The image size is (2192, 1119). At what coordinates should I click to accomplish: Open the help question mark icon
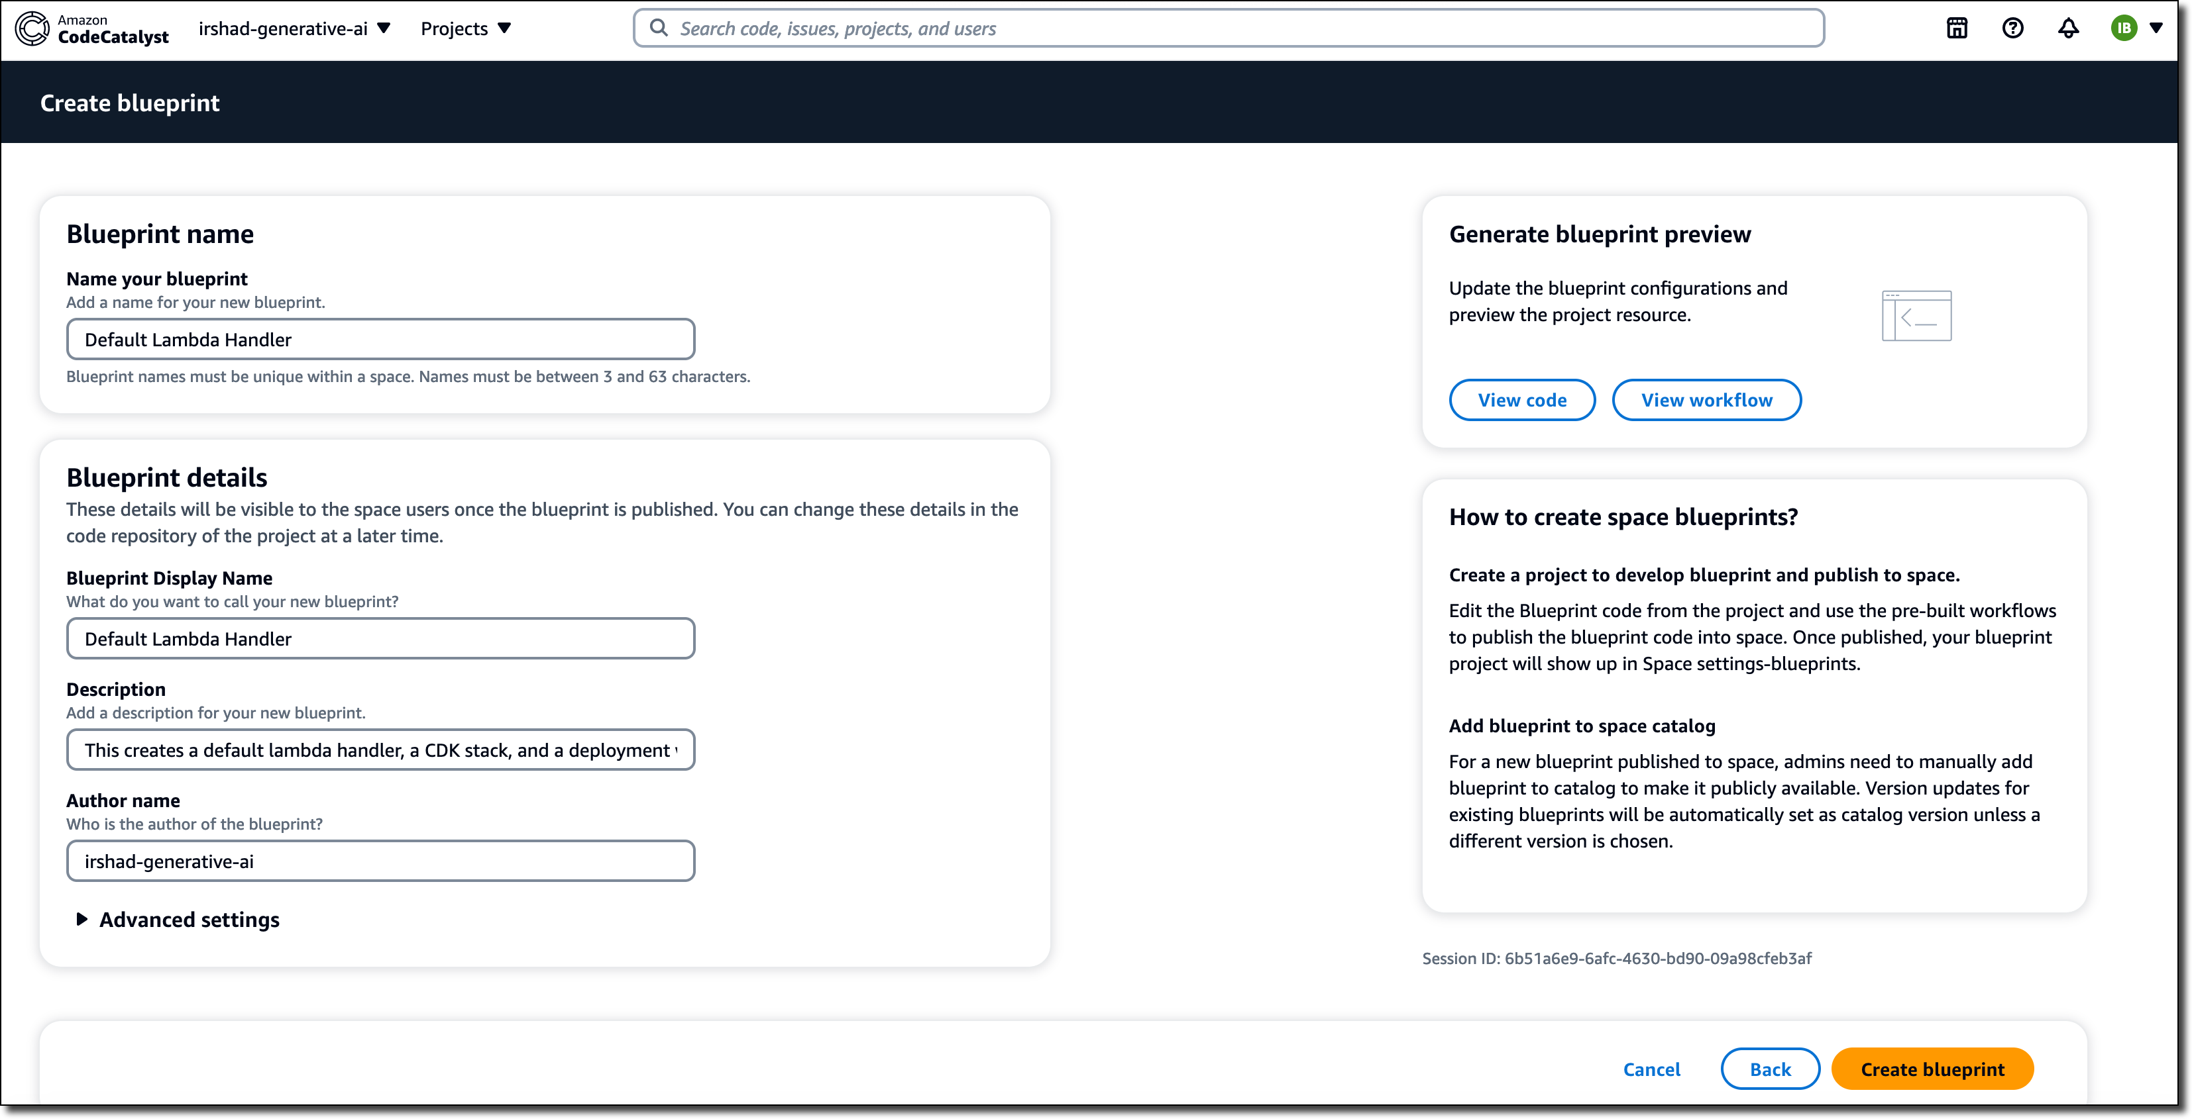point(2012,29)
